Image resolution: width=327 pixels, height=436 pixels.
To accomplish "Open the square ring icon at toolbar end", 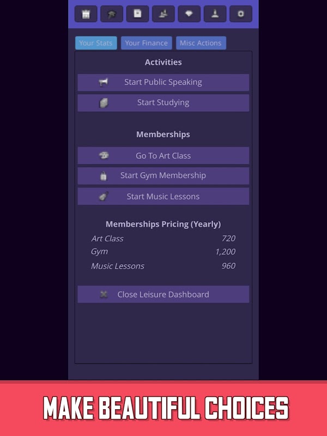I will click(x=241, y=14).
